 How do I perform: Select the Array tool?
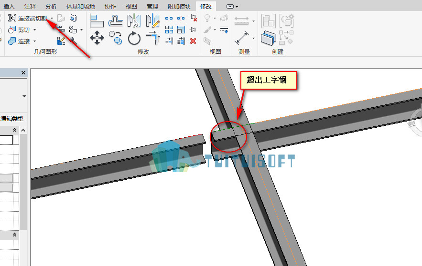[x=169, y=30]
